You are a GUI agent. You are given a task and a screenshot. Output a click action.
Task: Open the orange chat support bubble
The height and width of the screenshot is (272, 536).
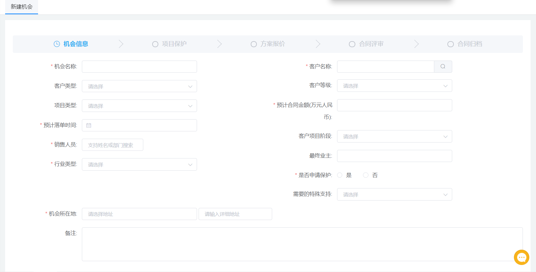pyautogui.click(x=521, y=257)
